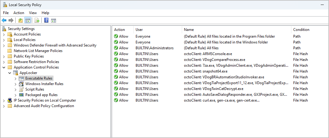Expand Advanced Audit Policy Configuration
Screen dimensions: 329x138
click(4, 106)
